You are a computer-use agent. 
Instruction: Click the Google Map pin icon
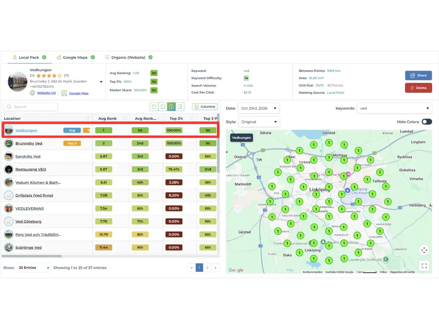[x=64, y=93]
